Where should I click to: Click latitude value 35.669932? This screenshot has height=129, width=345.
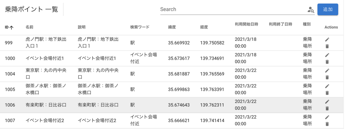tap(179, 43)
